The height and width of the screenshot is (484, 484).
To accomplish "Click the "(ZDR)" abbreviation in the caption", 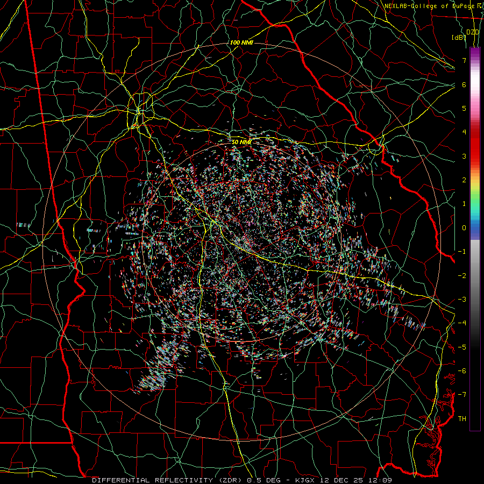I will 230,480.
